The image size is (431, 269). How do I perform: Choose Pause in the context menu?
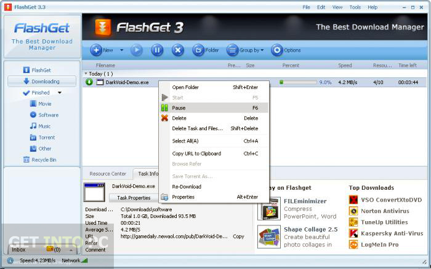[x=214, y=107]
